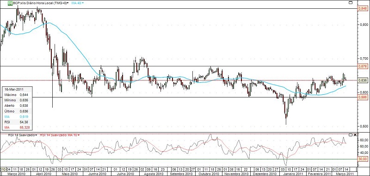Click the Agosto 2010 month label
This screenshot has width=370, height=176.
click(x=153, y=174)
